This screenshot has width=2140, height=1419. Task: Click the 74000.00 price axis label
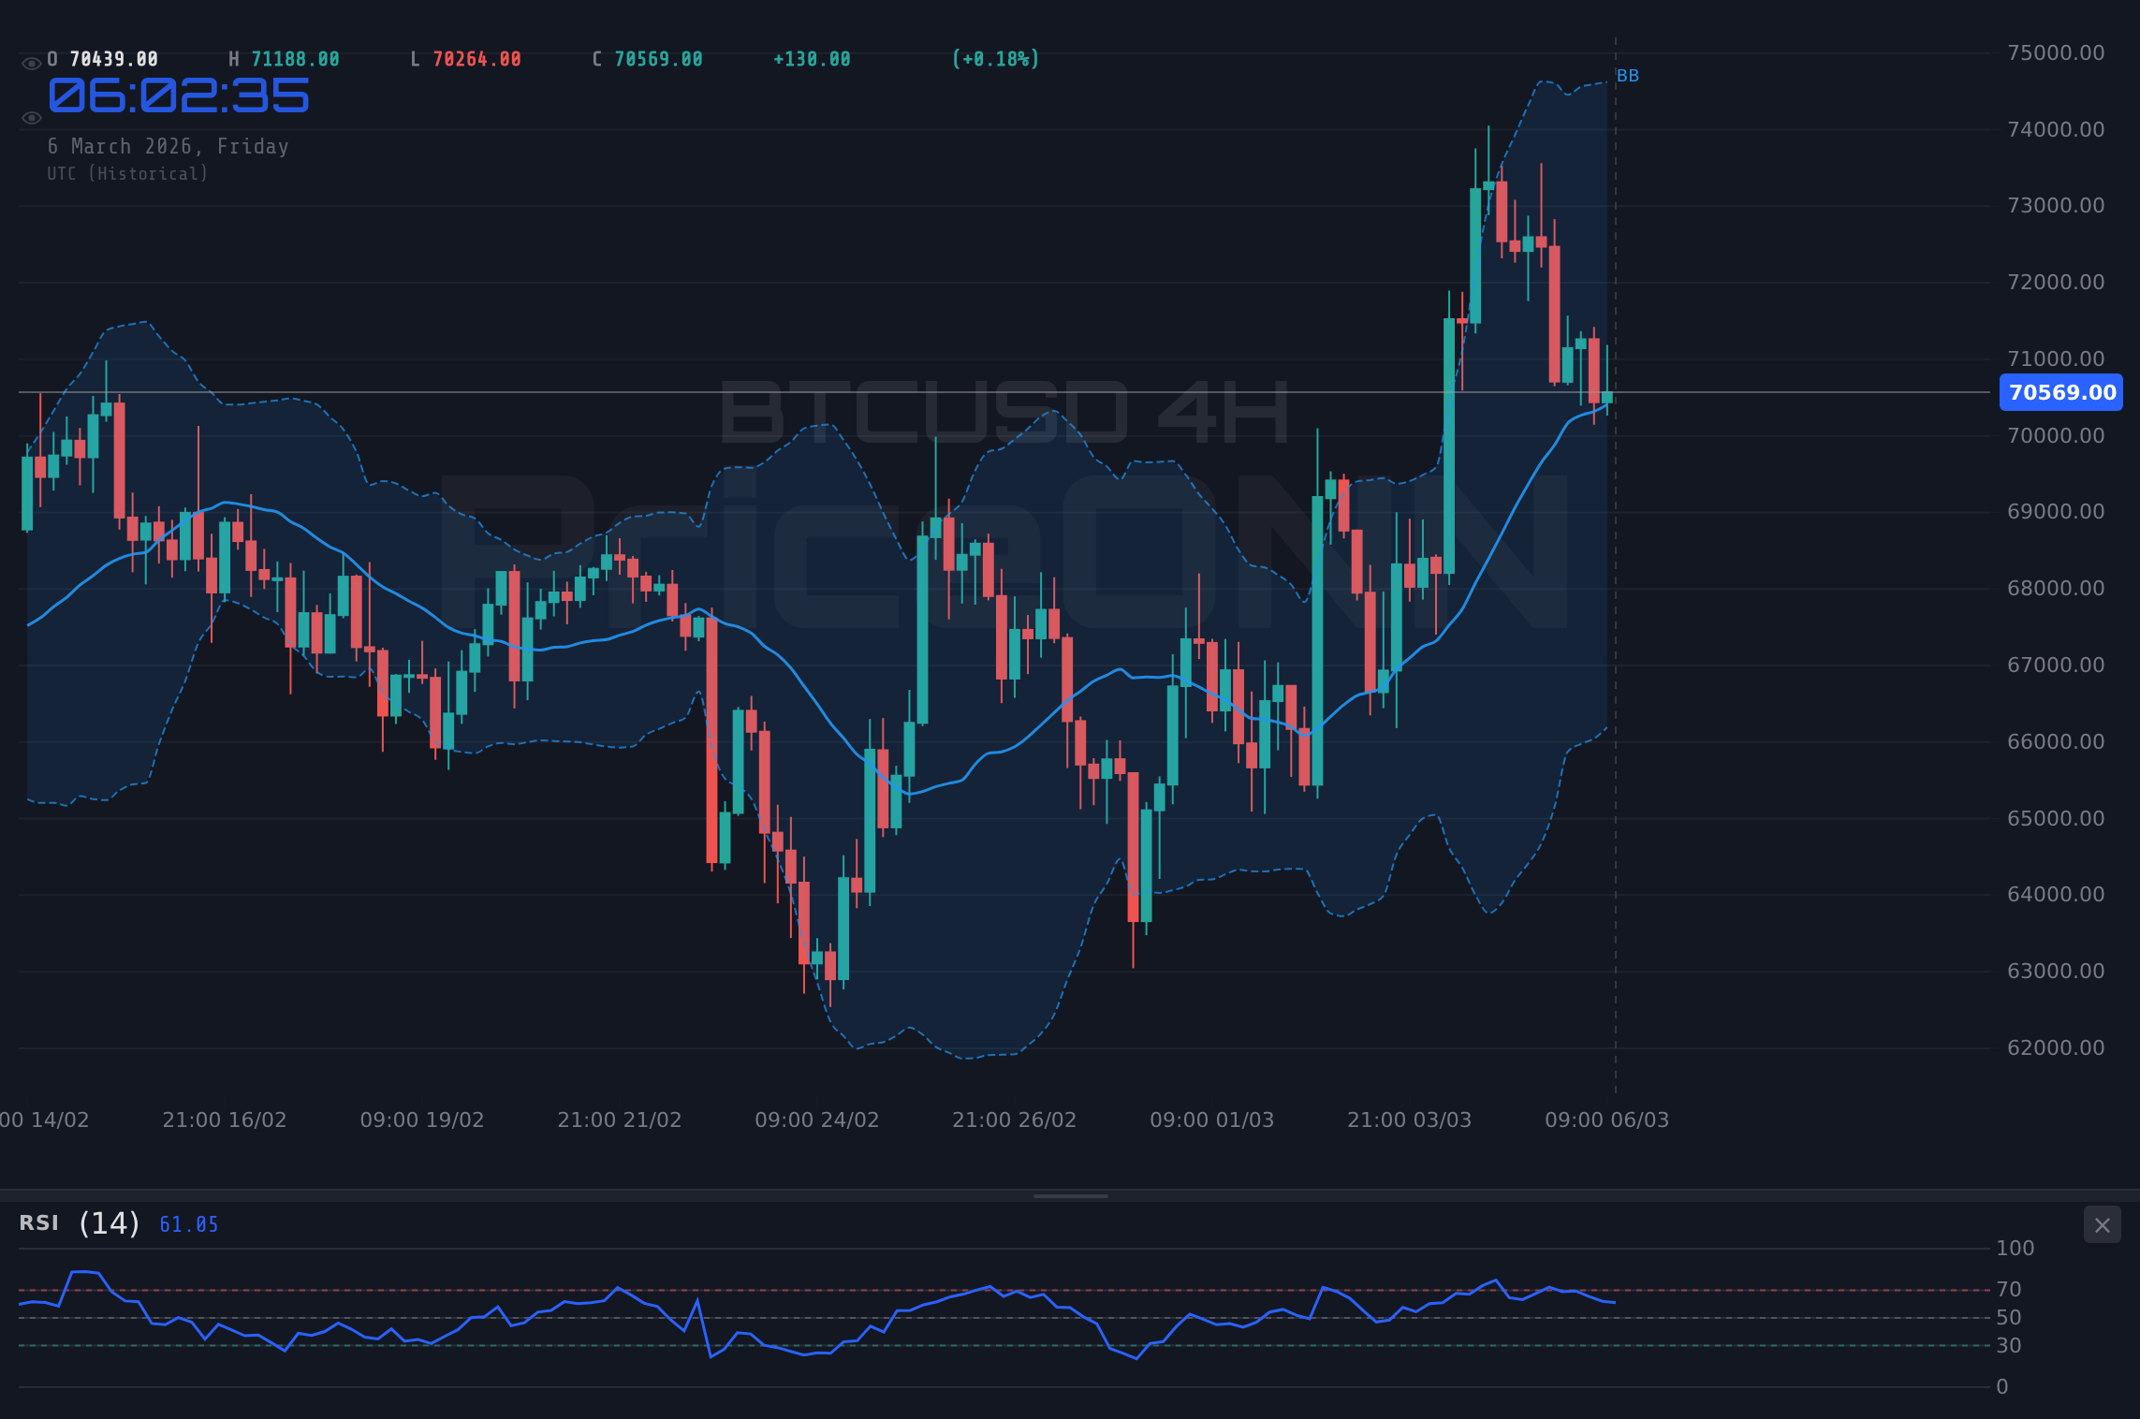click(2056, 129)
